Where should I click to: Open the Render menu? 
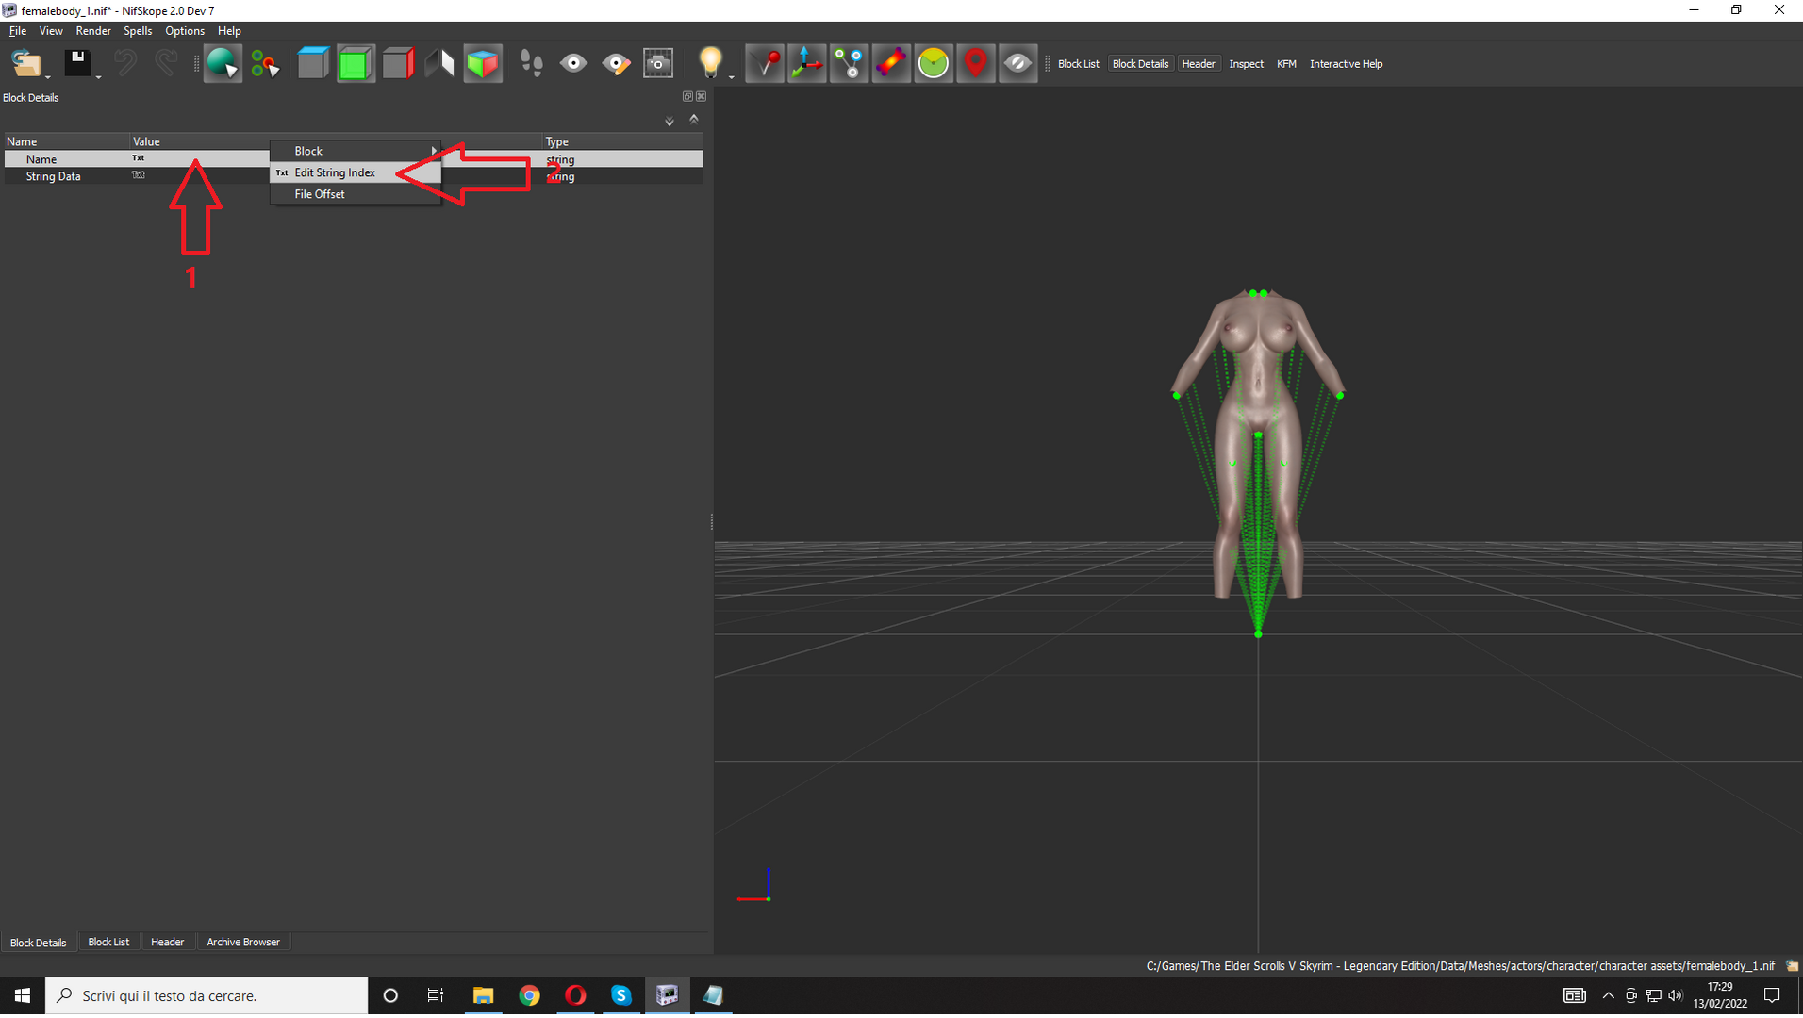(93, 31)
